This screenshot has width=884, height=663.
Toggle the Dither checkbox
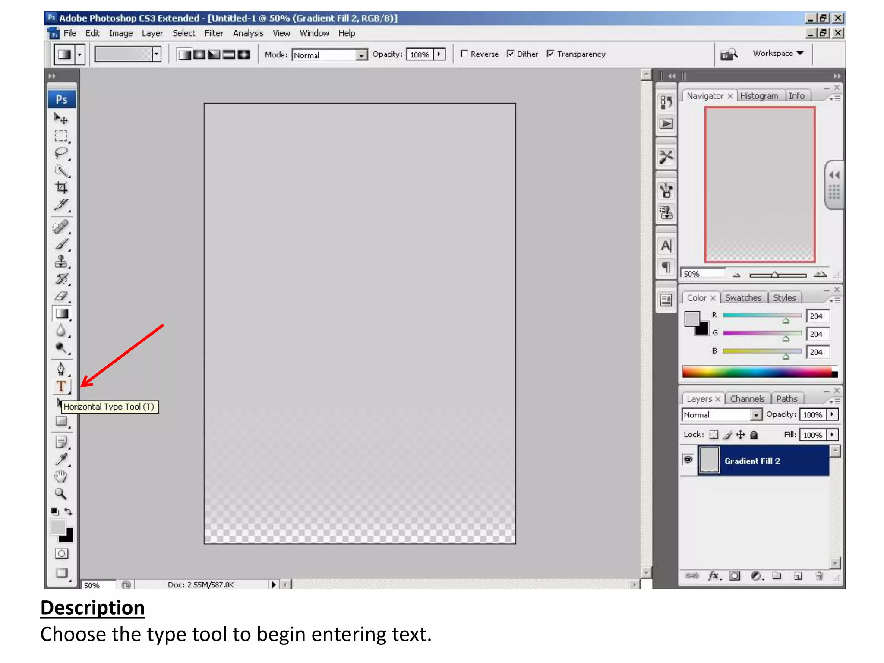coord(511,54)
